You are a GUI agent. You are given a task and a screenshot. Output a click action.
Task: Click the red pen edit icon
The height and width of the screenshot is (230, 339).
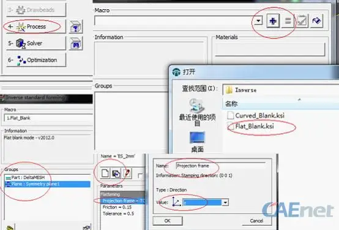[127, 174]
